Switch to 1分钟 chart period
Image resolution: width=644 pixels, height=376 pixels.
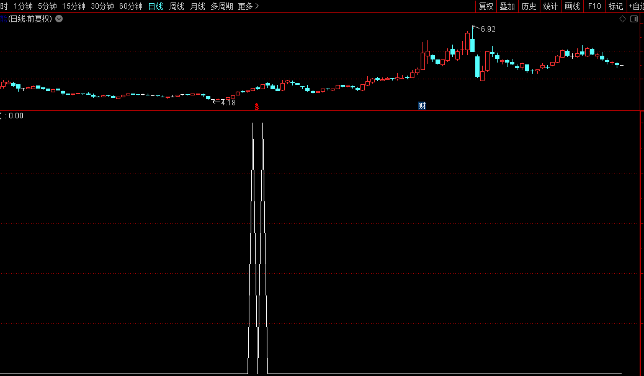(x=24, y=6)
